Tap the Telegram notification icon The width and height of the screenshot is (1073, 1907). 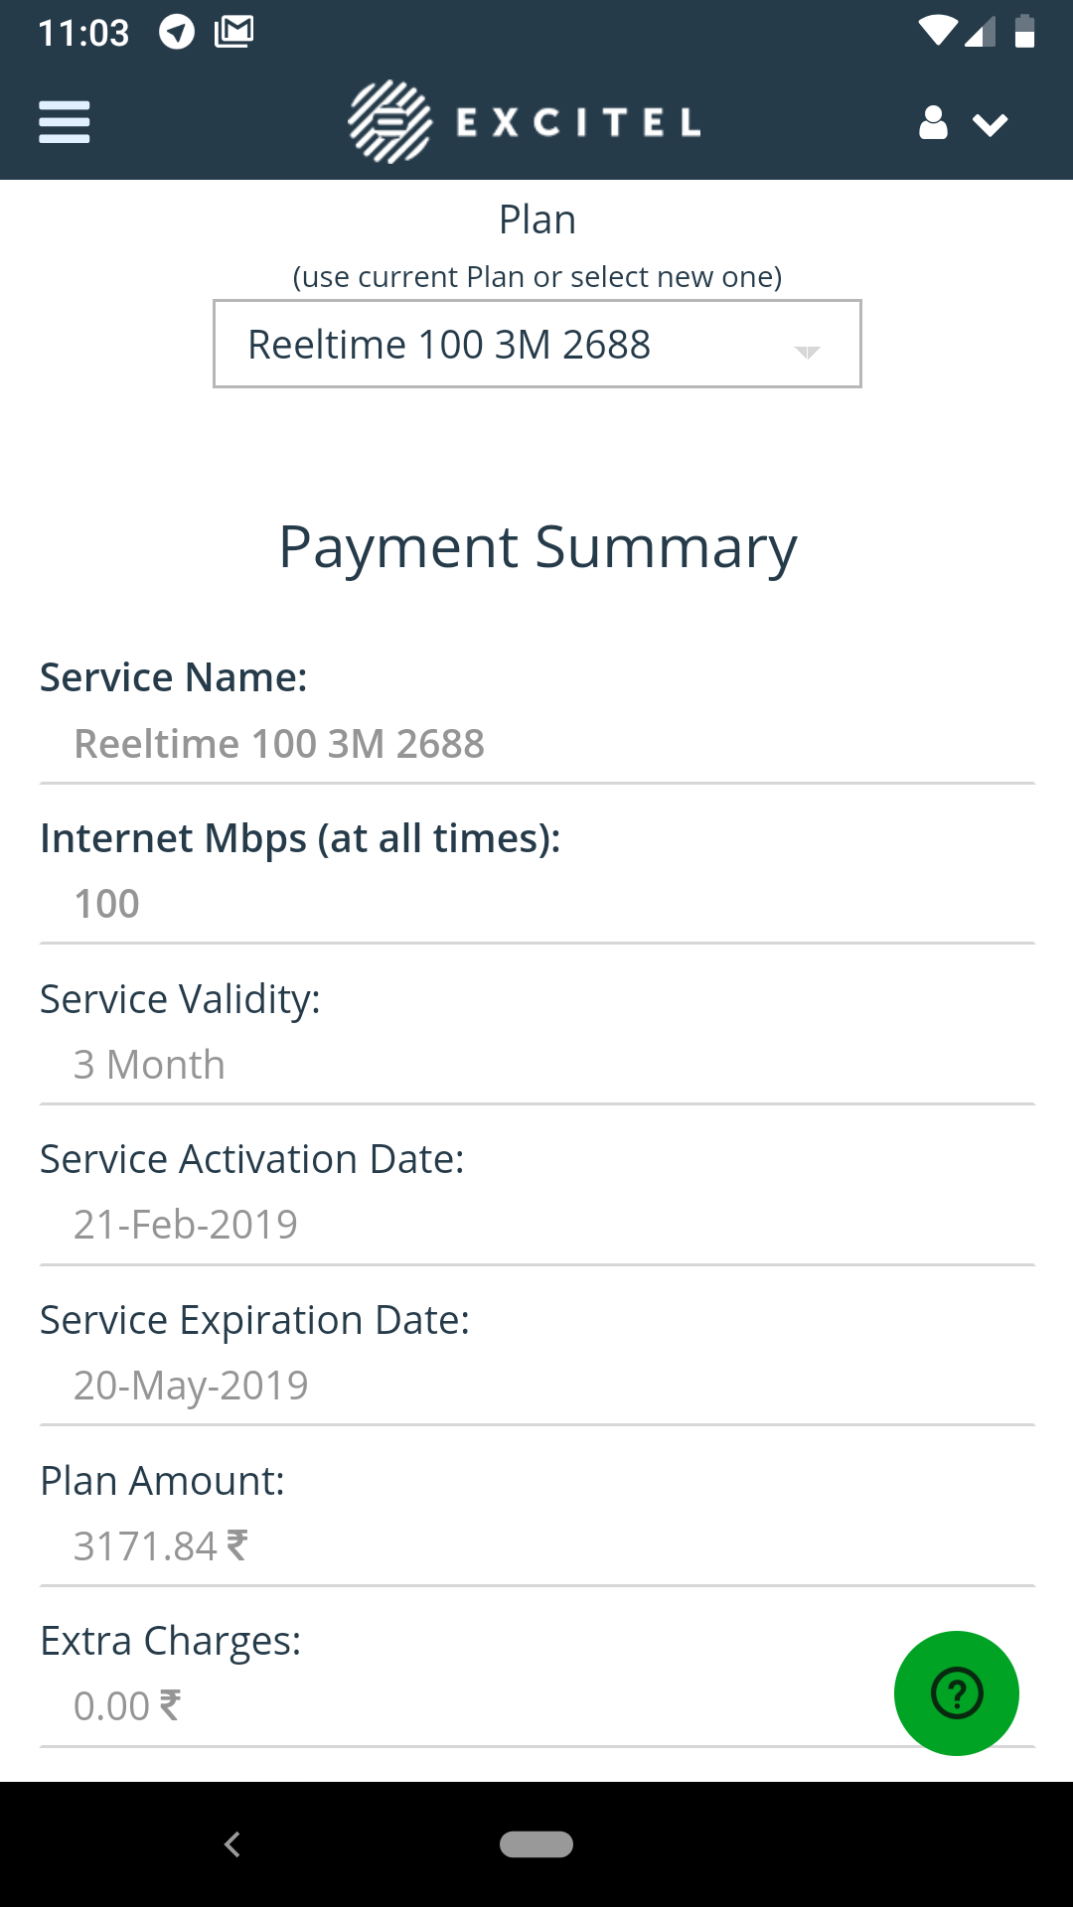pos(177,32)
